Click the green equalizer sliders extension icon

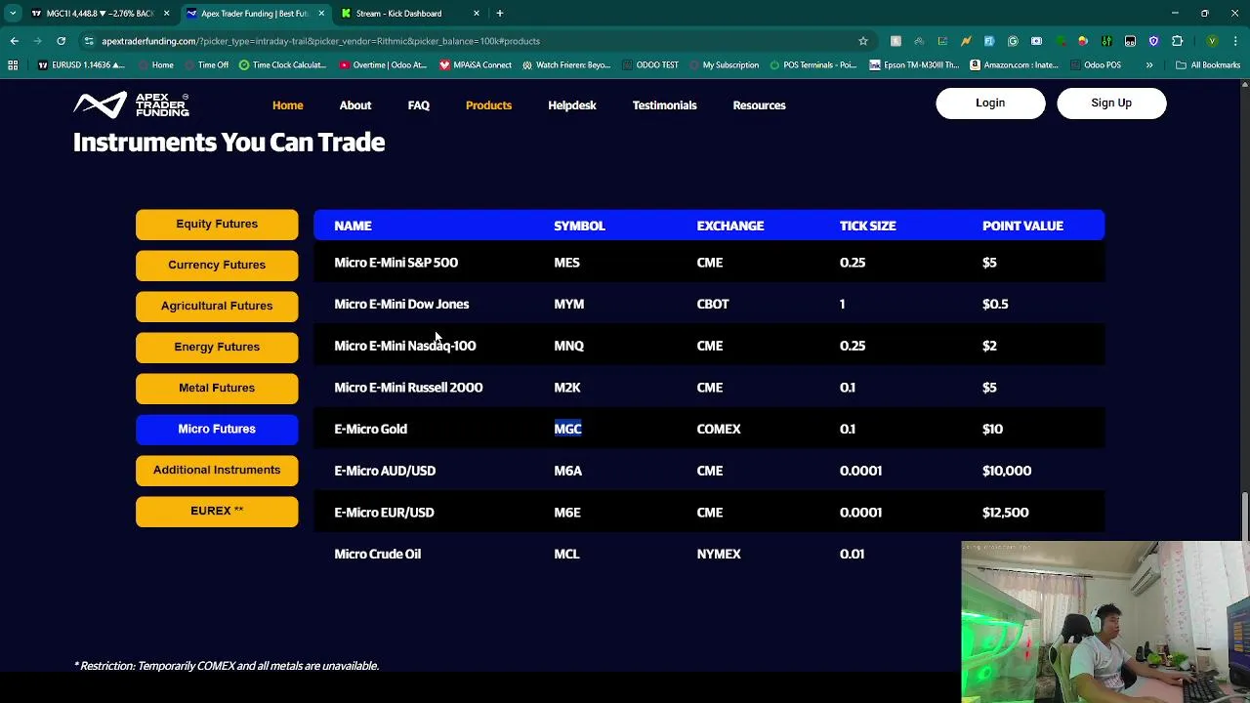tap(1106, 41)
